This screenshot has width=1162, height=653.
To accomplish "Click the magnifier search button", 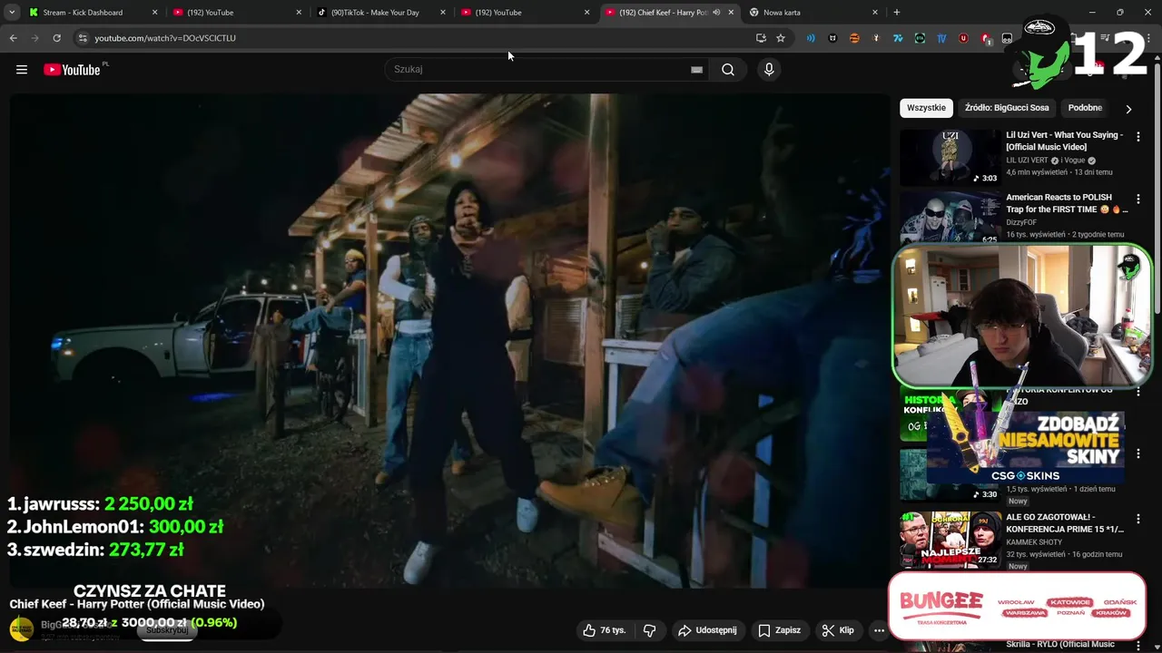I will [728, 70].
